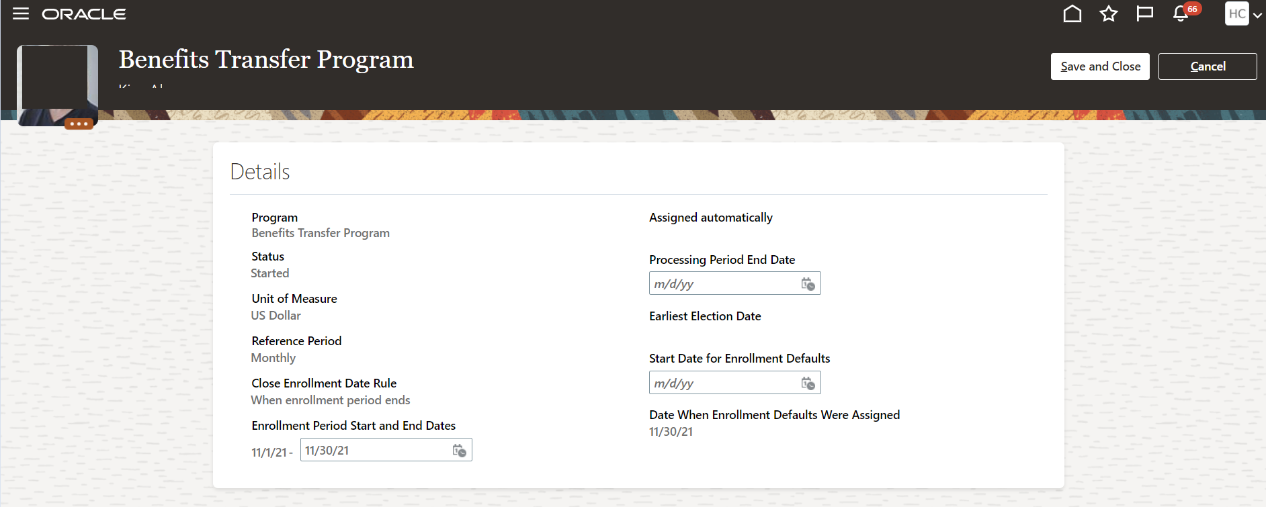Click the Oracle logo
Viewport: 1266px width, 507px height.
pos(84,14)
